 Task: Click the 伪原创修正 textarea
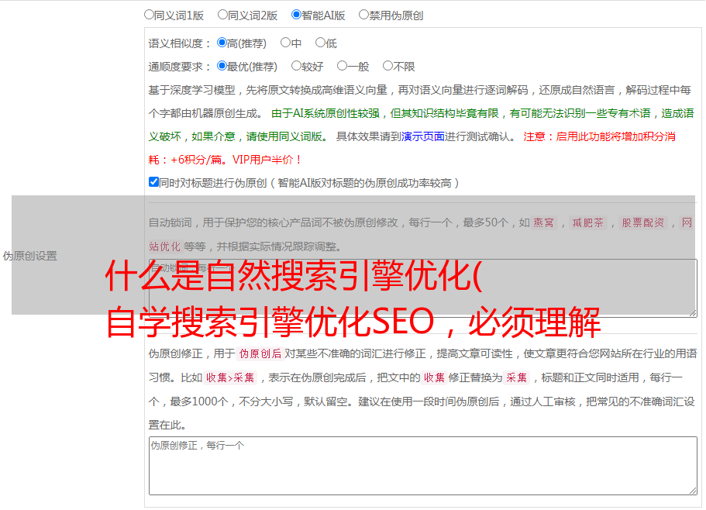pos(423,466)
